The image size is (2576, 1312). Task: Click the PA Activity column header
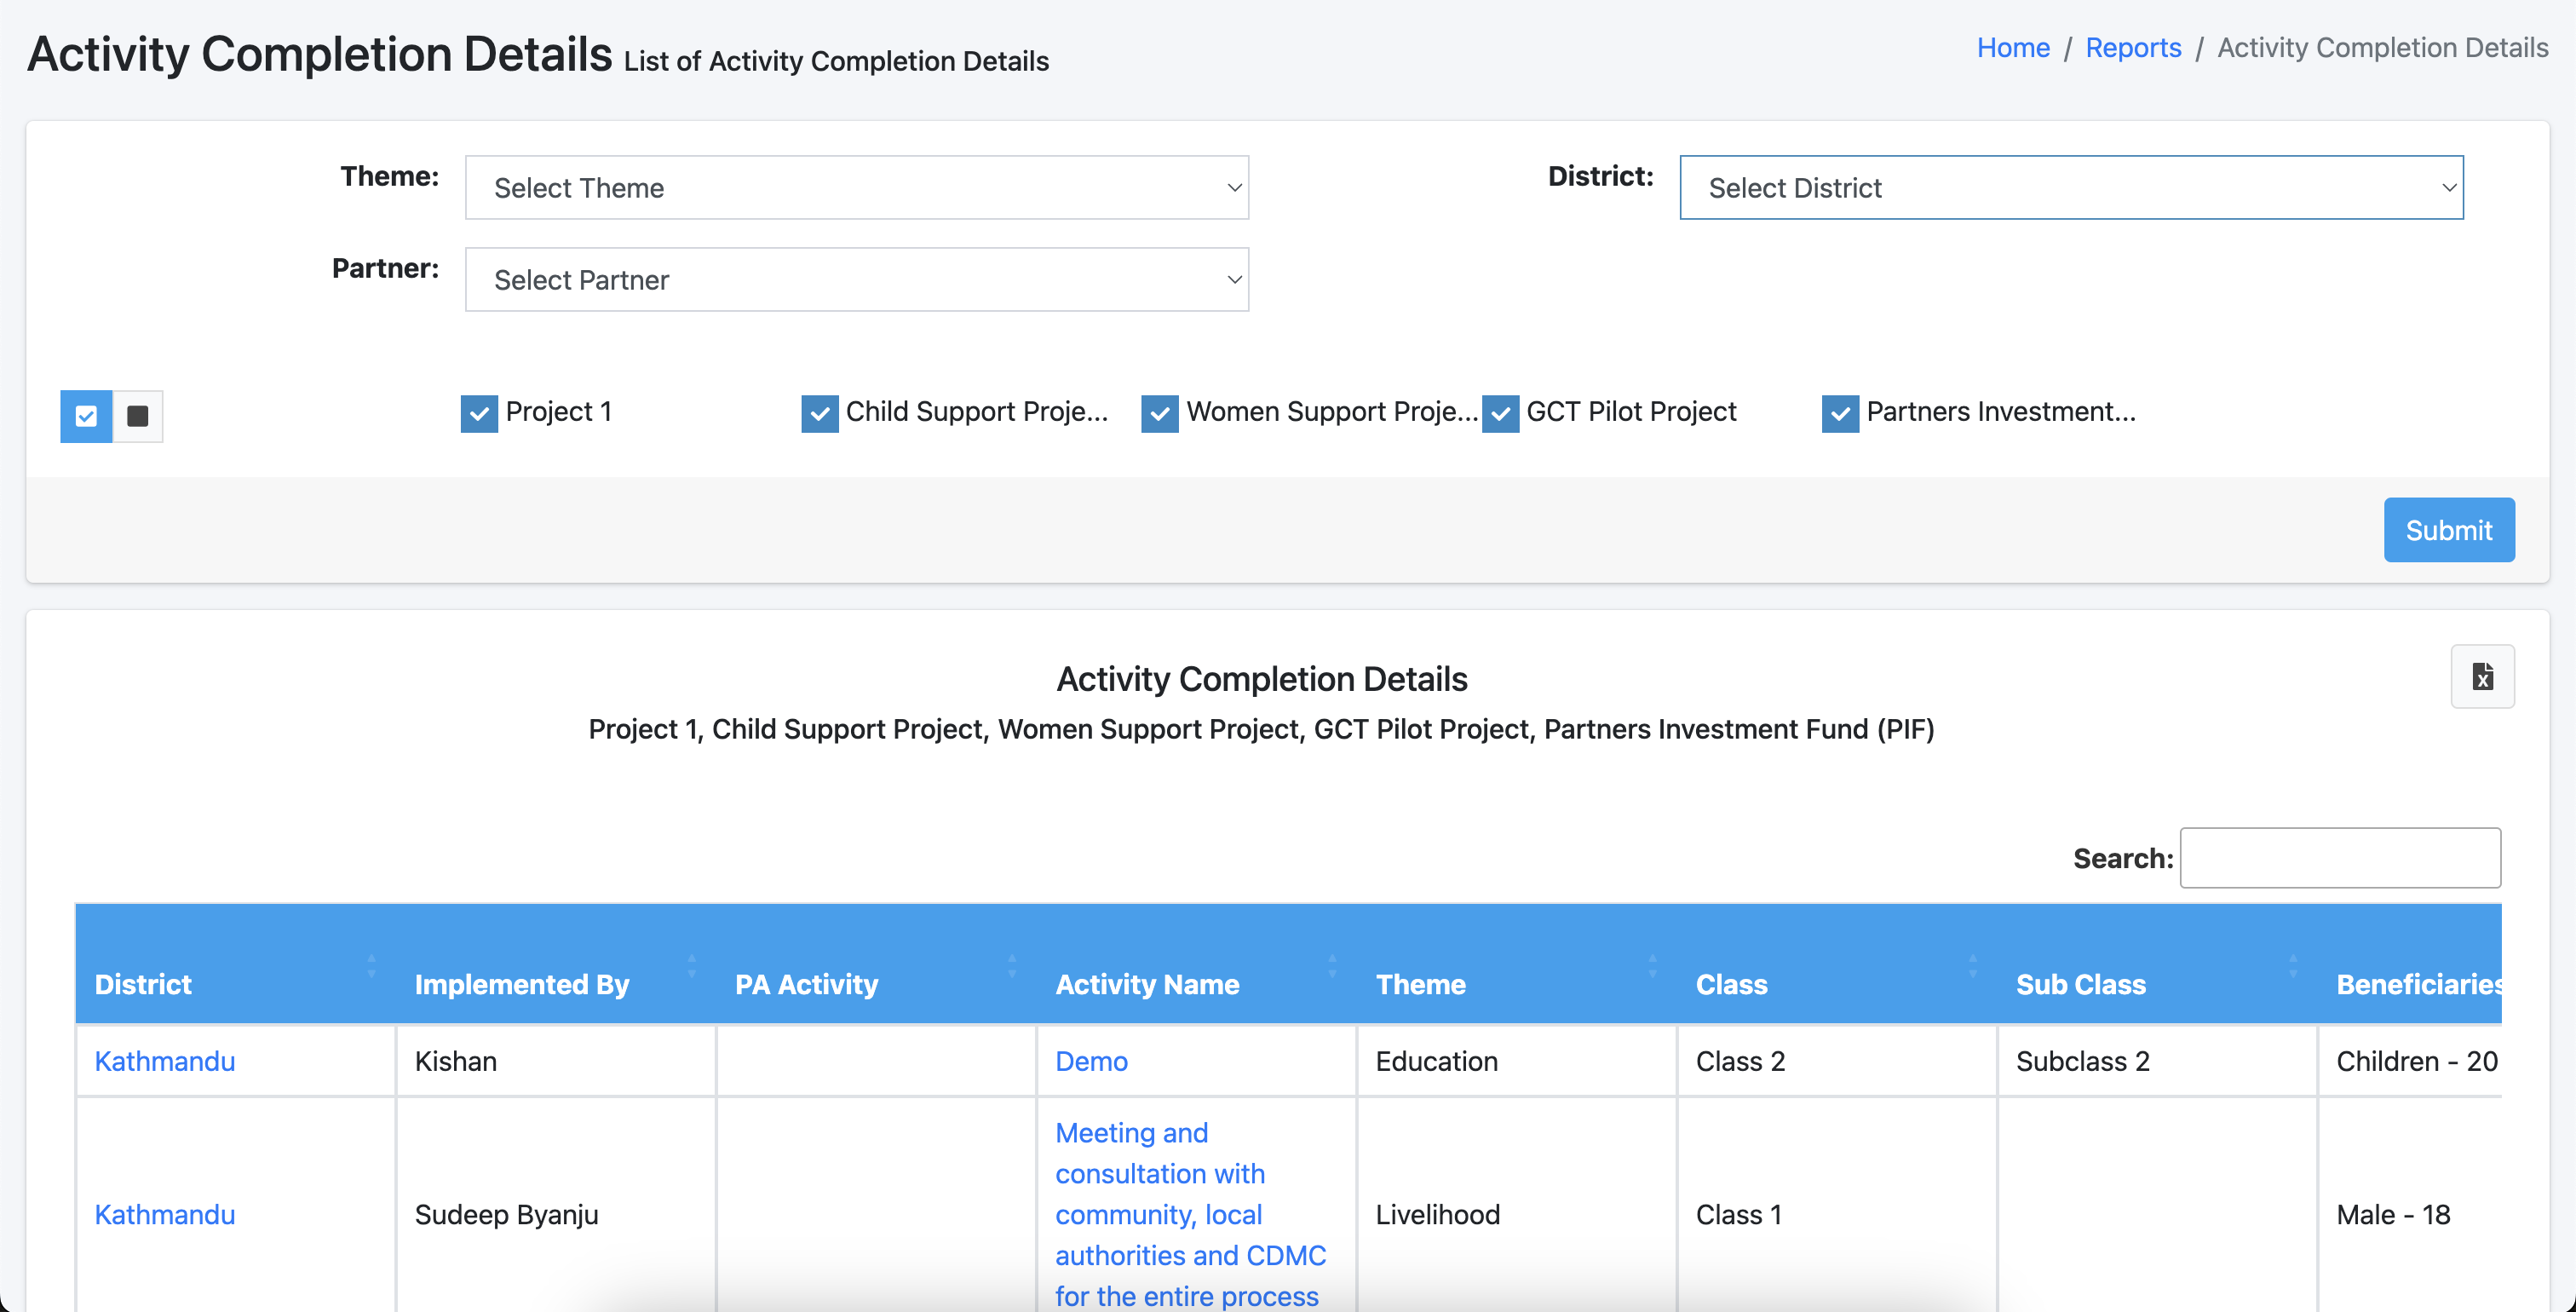876,964
